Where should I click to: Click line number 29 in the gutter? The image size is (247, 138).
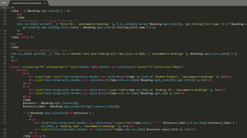click(5, 24)
